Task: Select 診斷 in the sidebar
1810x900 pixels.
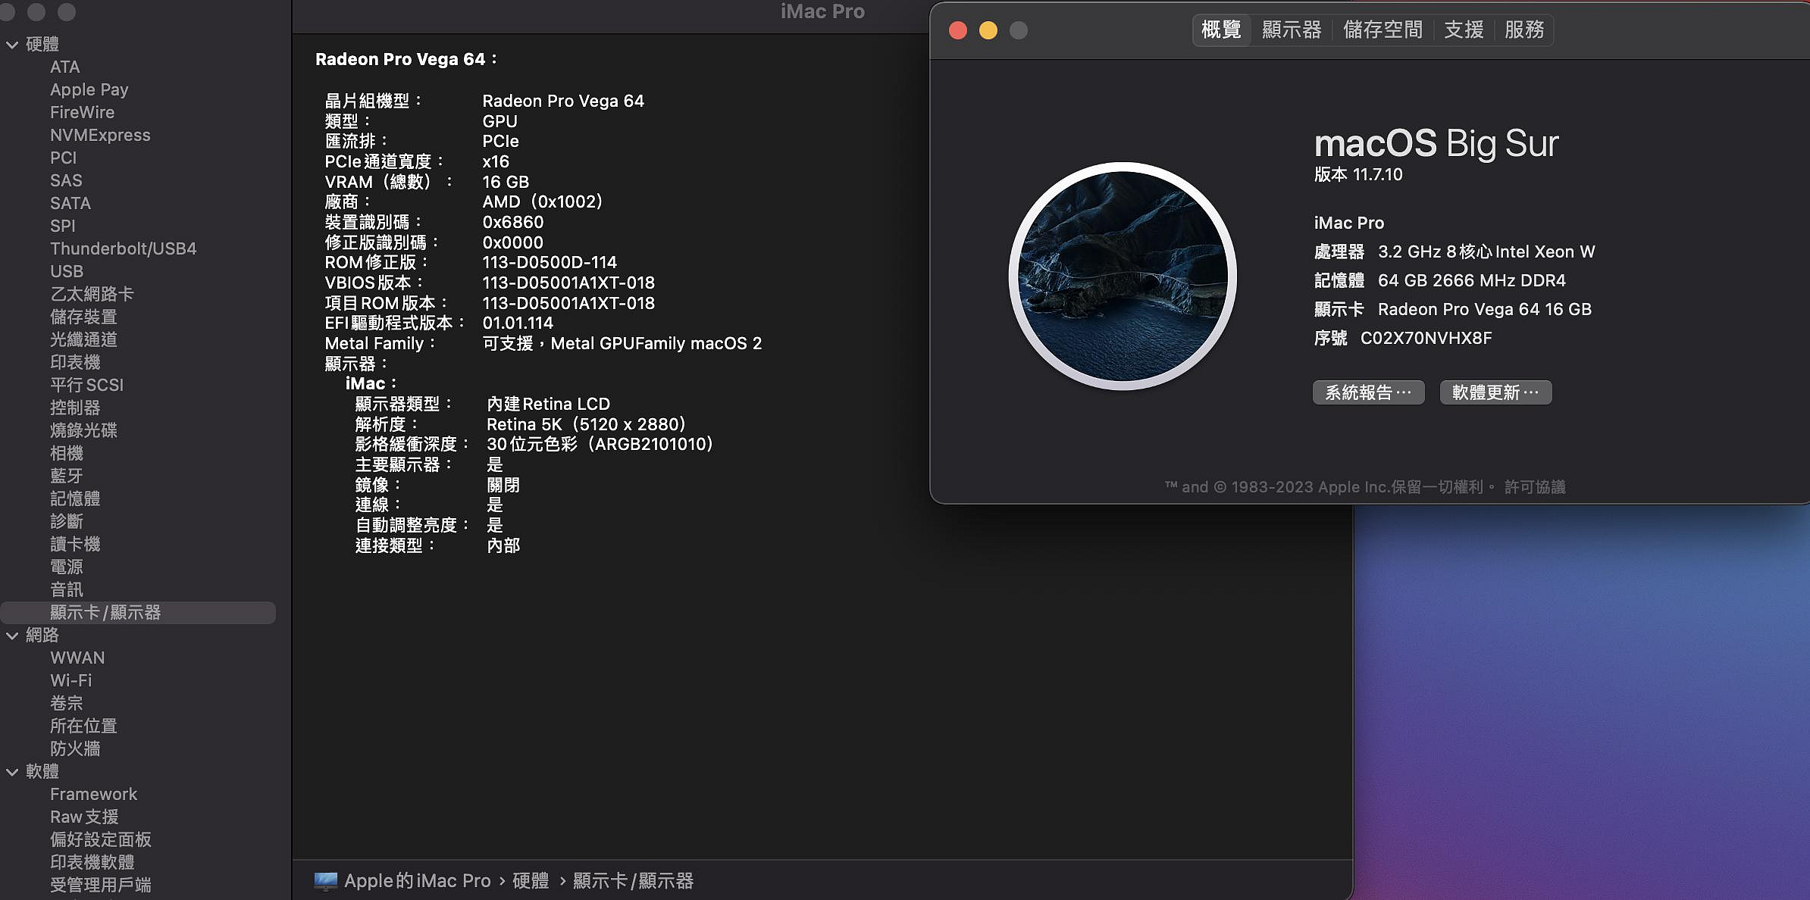Action: click(67, 522)
